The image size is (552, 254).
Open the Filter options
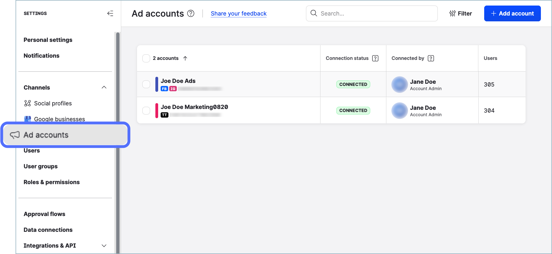pyautogui.click(x=461, y=13)
